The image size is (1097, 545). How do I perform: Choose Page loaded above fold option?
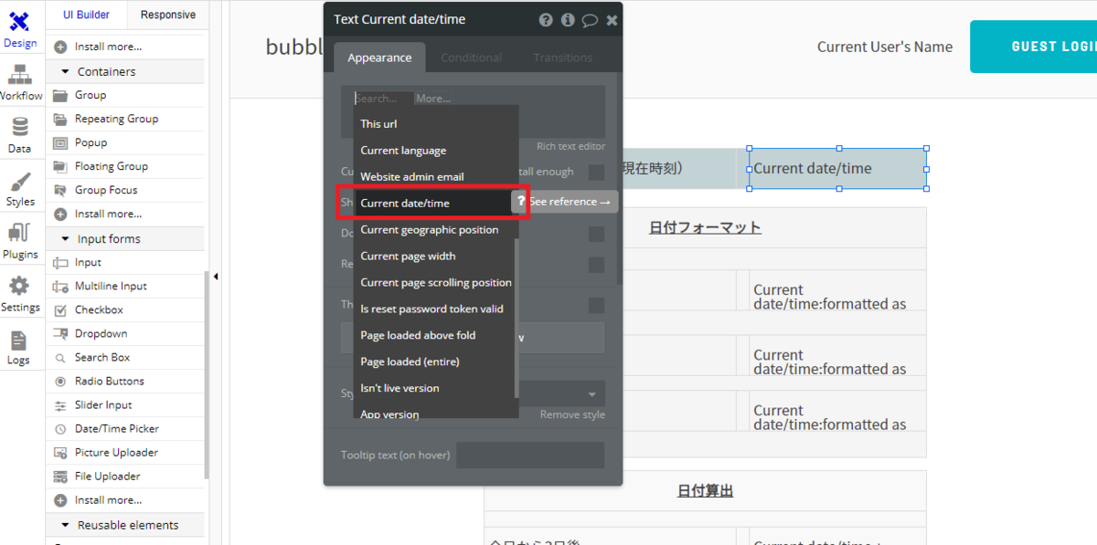point(433,335)
